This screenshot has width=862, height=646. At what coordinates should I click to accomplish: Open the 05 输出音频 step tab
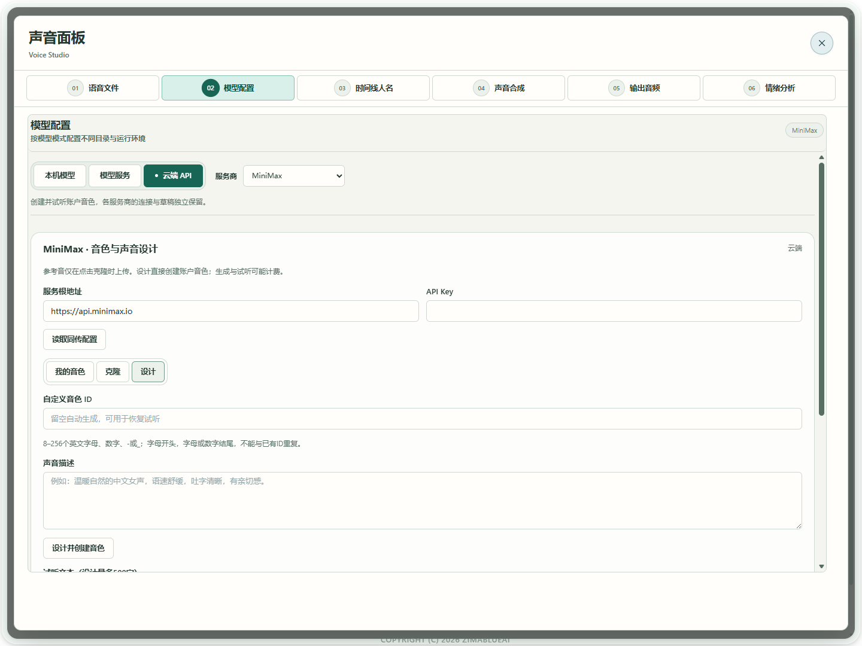pyautogui.click(x=634, y=88)
